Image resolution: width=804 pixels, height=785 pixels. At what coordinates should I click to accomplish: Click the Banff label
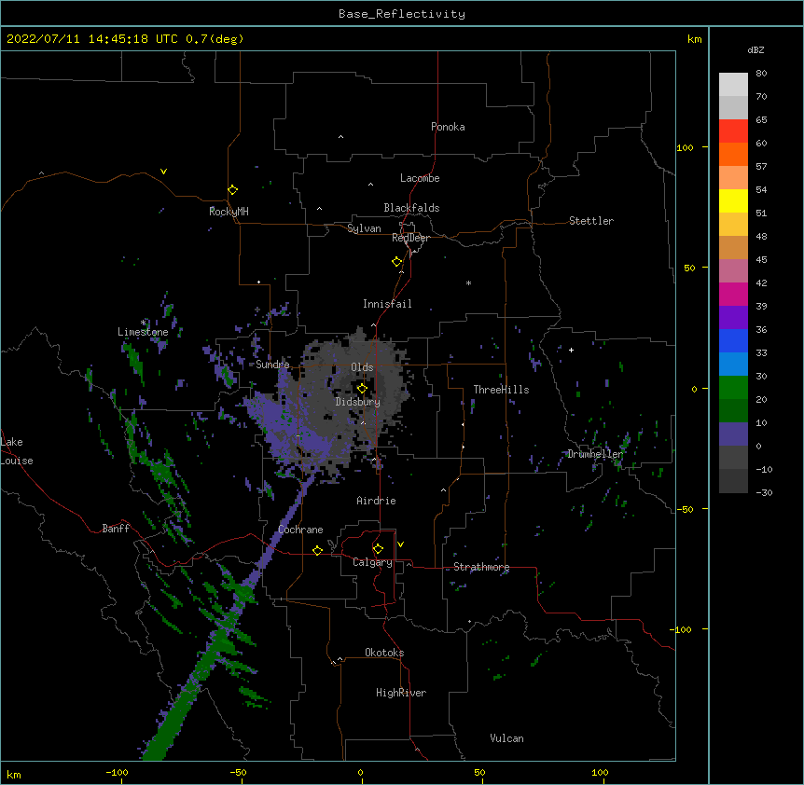[116, 529]
